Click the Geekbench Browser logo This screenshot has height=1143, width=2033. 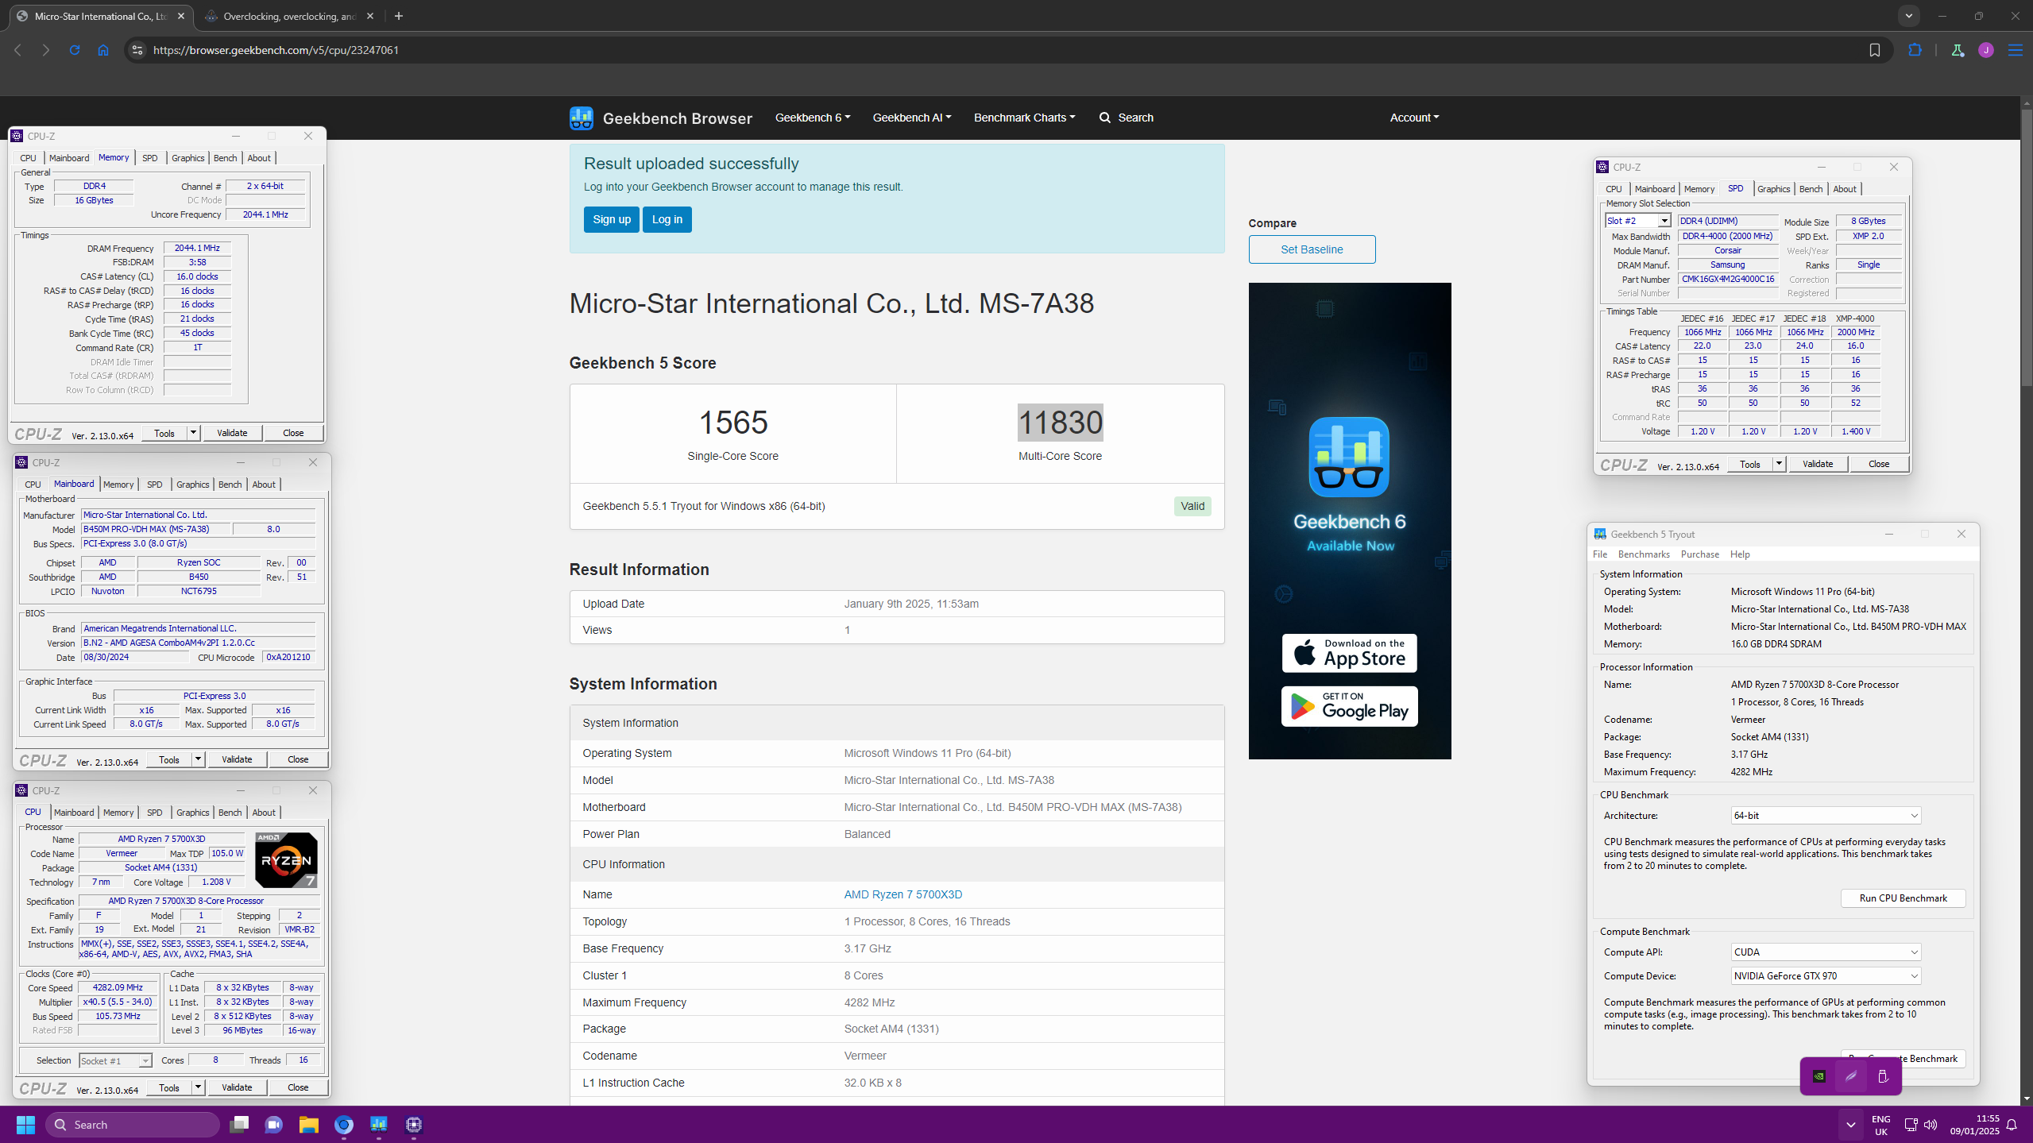(660, 118)
